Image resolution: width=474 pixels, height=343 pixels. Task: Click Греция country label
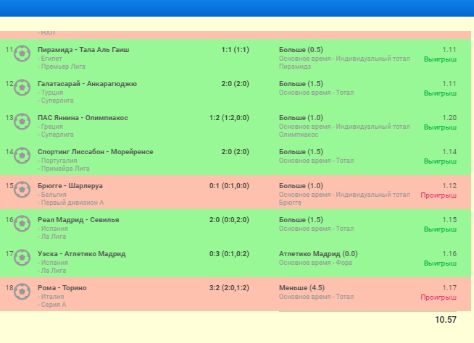coord(52,127)
